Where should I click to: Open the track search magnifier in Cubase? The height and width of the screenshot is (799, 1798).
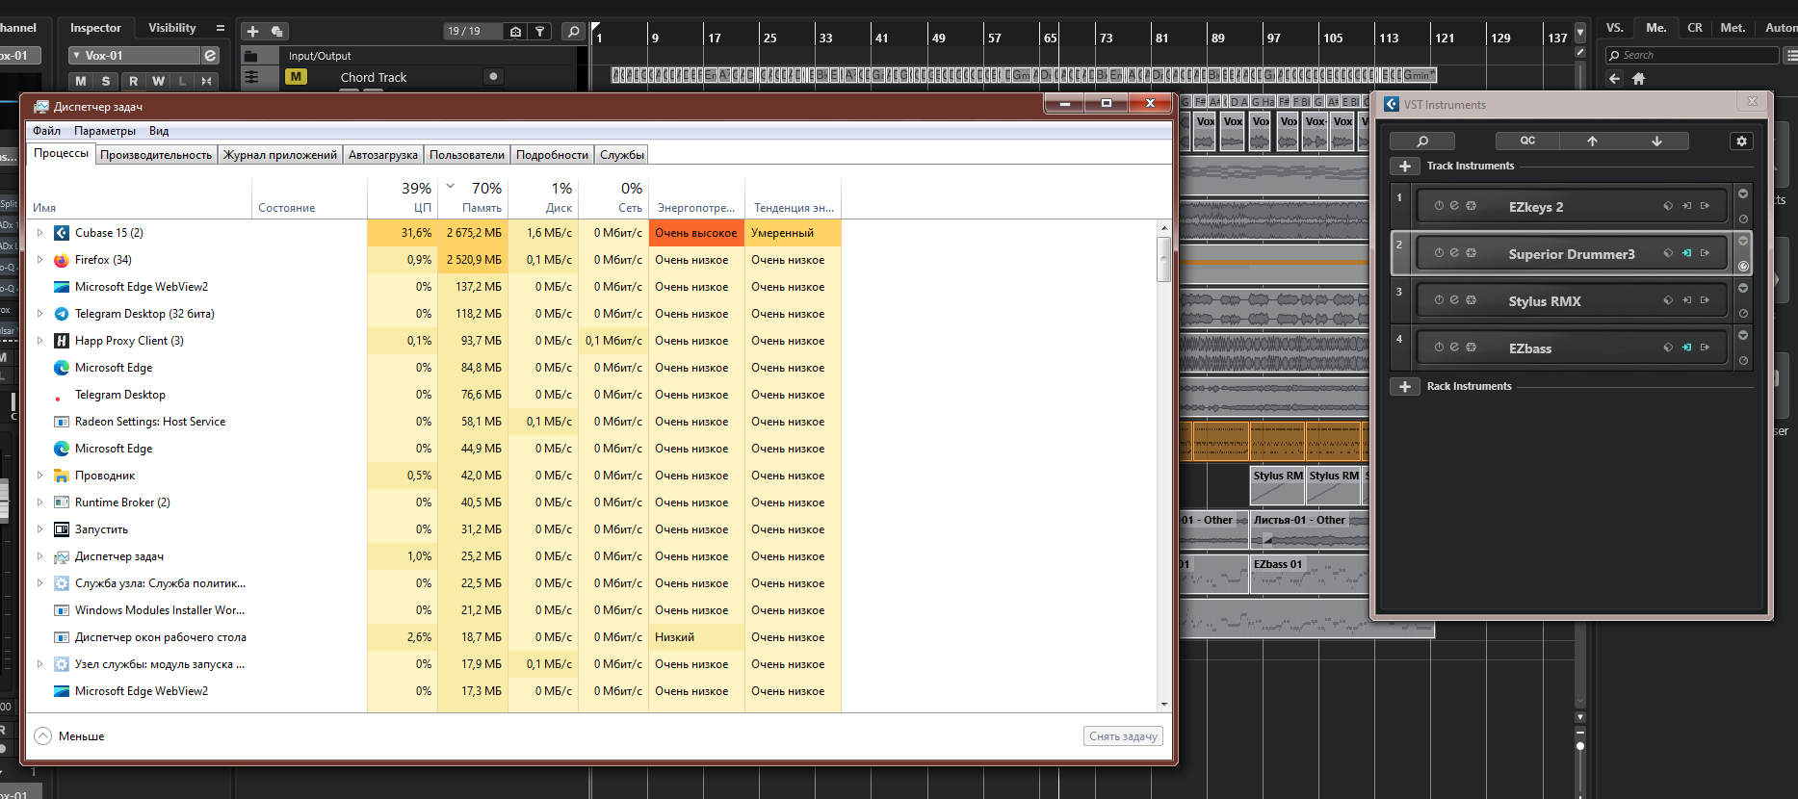click(573, 32)
